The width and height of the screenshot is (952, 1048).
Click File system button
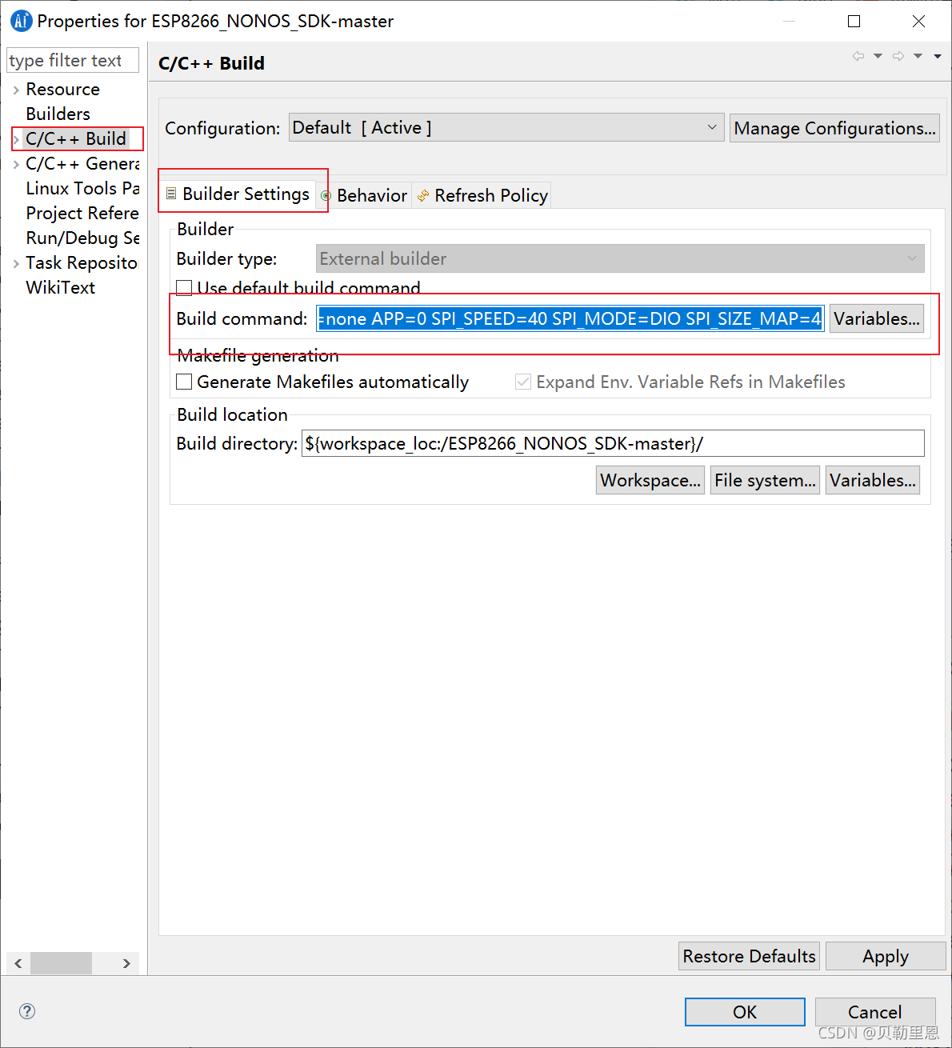click(765, 480)
